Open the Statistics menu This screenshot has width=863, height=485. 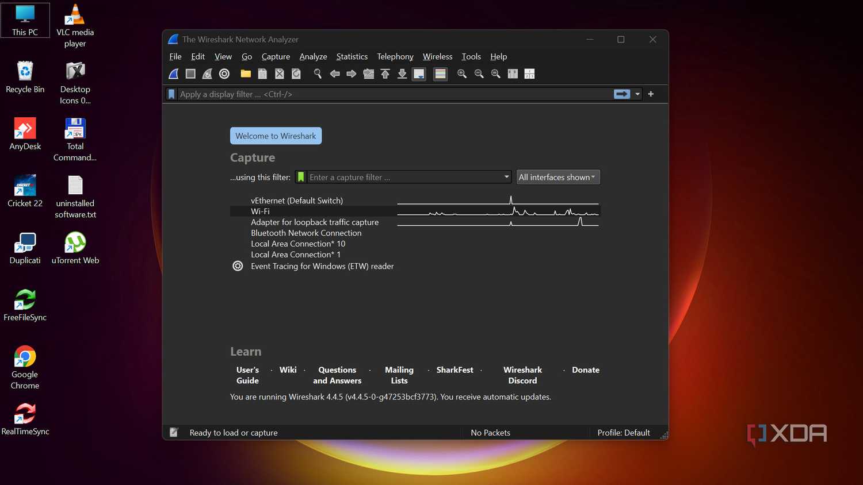tap(352, 56)
